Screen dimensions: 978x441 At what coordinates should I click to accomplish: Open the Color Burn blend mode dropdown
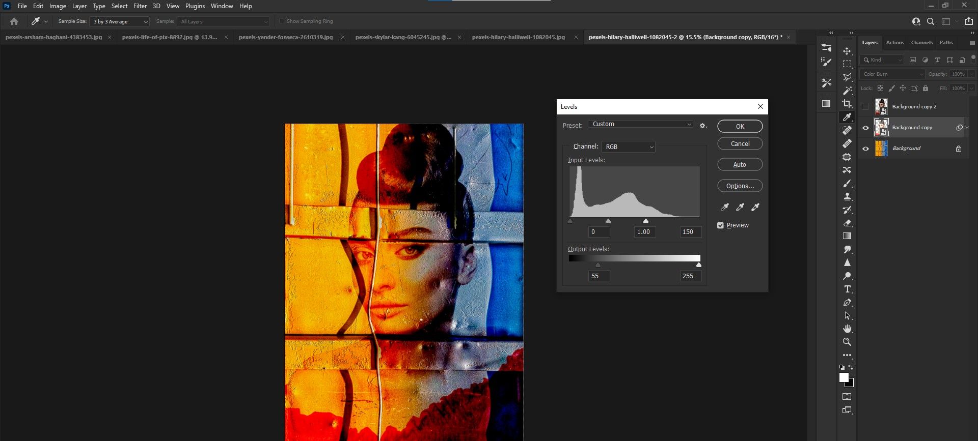pyautogui.click(x=892, y=74)
